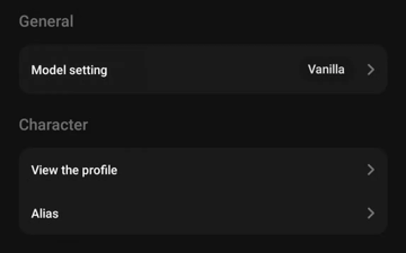Change model from Vanilla

click(x=326, y=69)
